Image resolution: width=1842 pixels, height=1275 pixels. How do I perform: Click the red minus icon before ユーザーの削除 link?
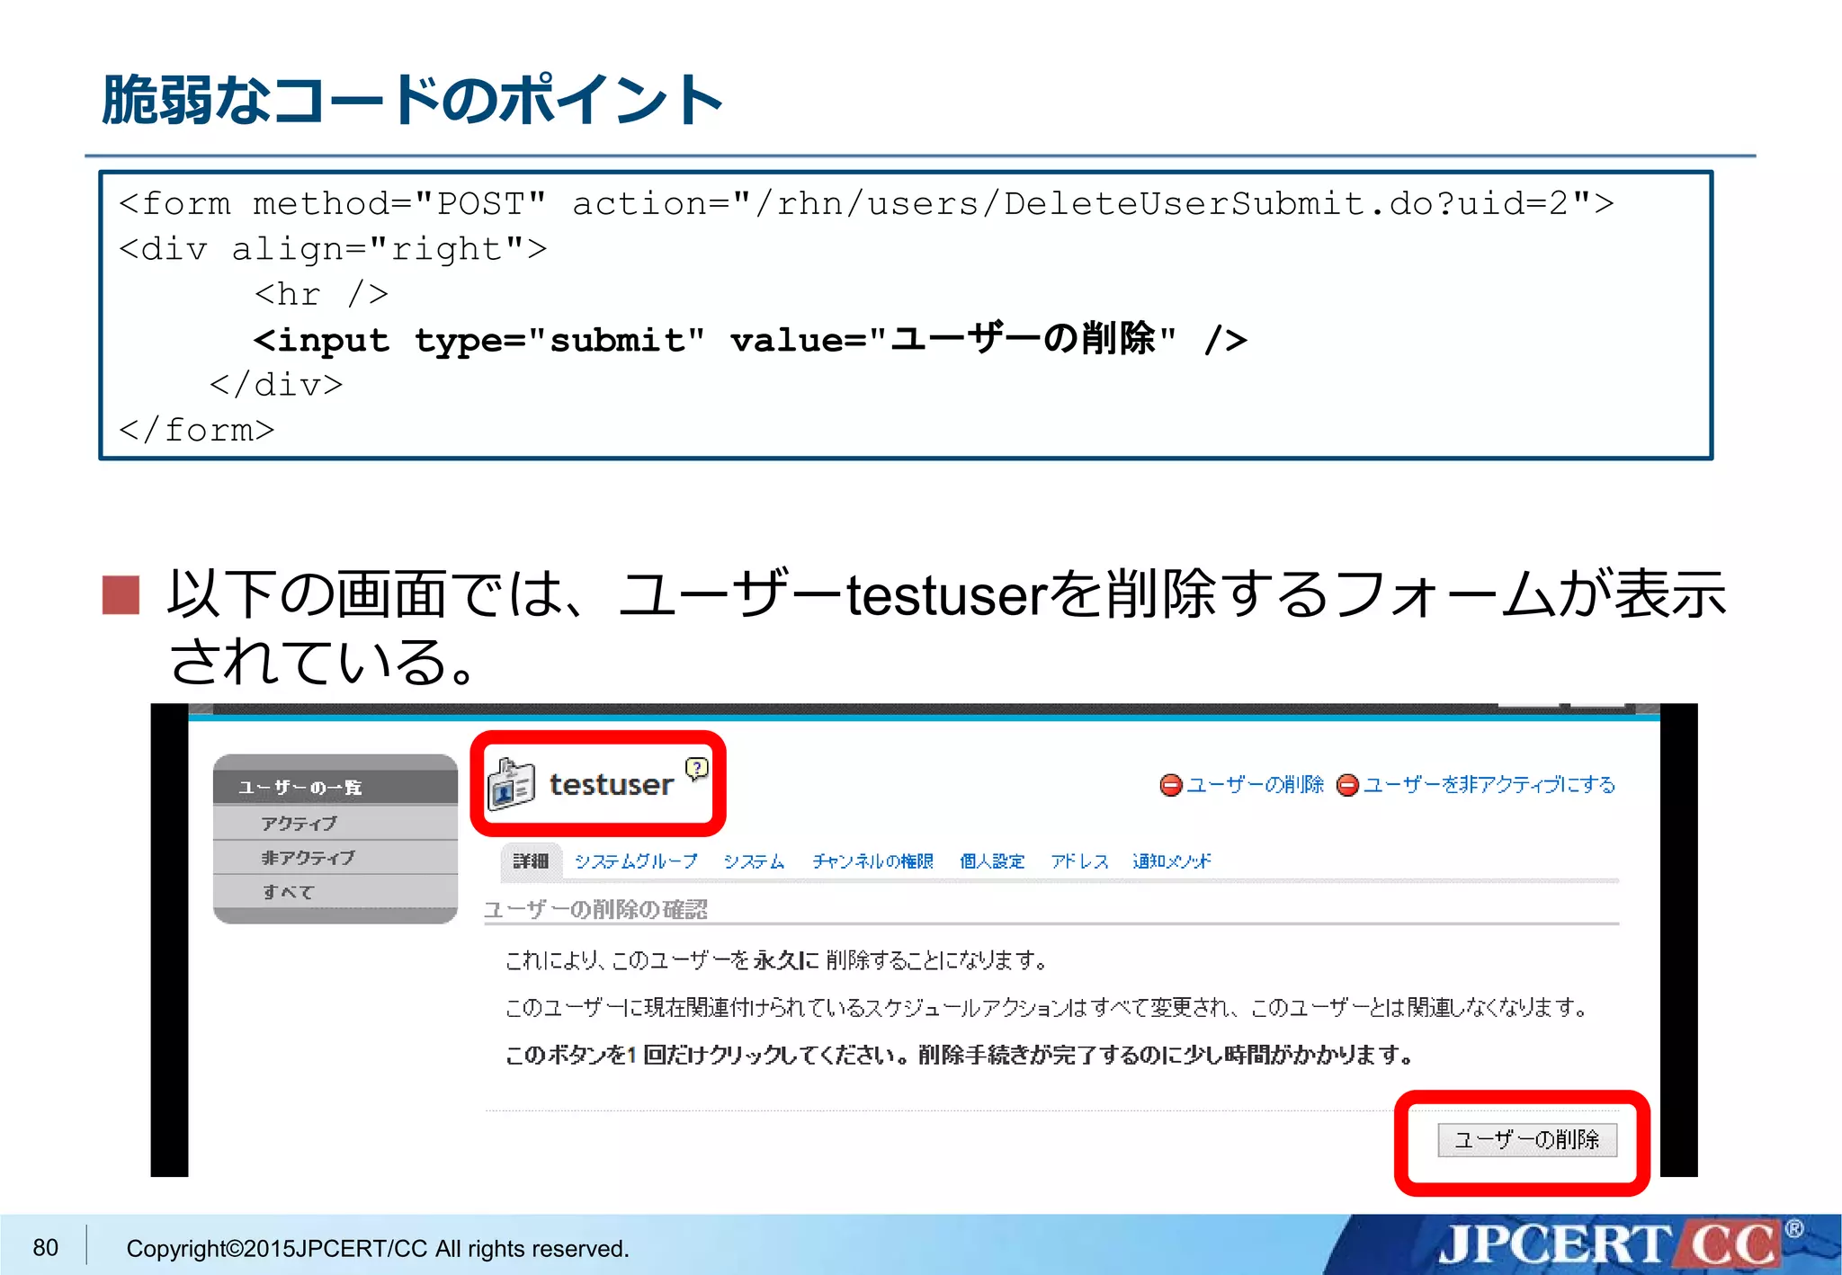coord(1170,785)
